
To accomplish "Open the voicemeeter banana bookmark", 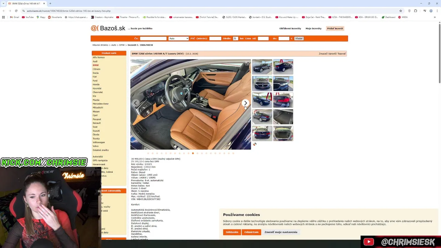I will [x=181, y=17].
